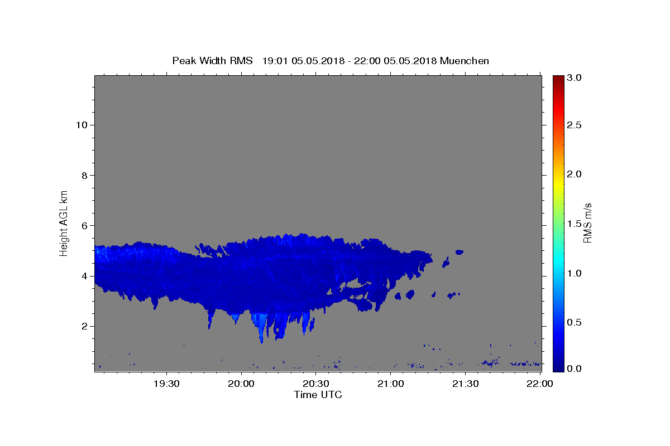The image size is (670, 446).
Task: Click the 'Time UTC' axis label
Action: 318,395
